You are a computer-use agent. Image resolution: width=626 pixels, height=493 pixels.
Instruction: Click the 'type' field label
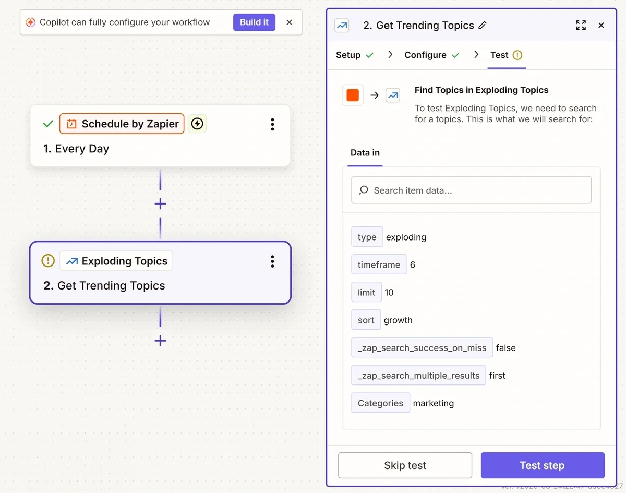(x=367, y=237)
